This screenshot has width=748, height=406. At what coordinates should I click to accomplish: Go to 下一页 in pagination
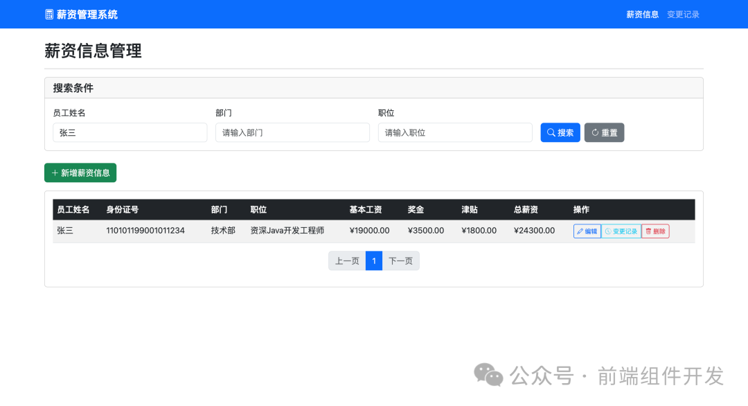[x=401, y=261]
